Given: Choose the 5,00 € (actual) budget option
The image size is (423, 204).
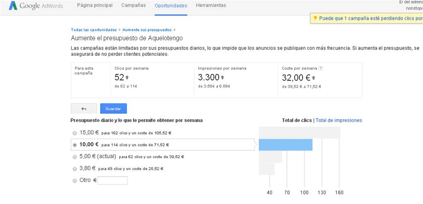Looking at the screenshot, I should (75, 157).
